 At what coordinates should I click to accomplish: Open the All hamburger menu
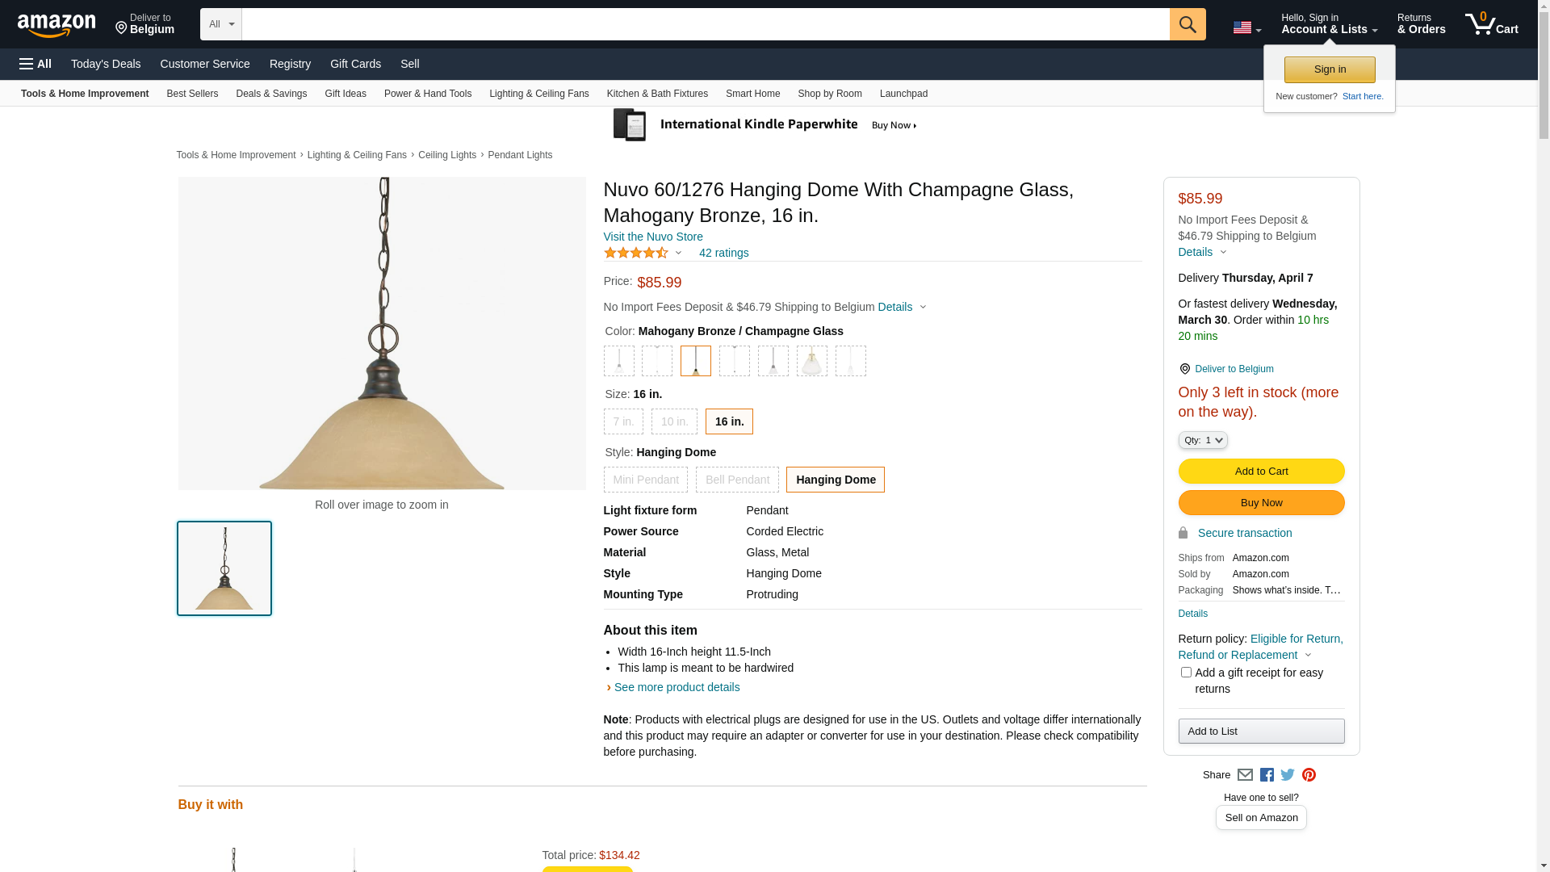(36, 64)
